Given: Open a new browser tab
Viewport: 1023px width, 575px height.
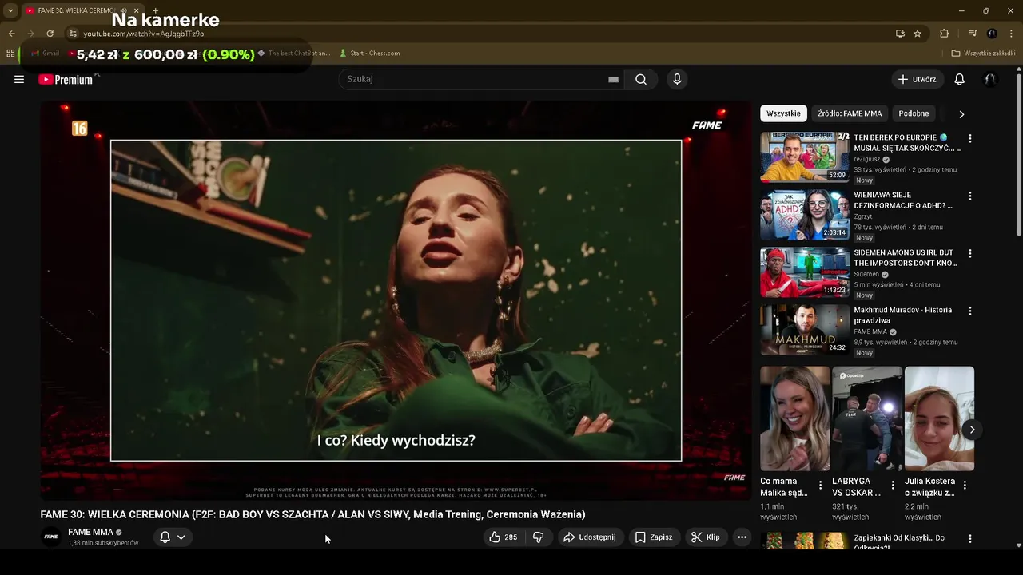Looking at the screenshot, I should coord(155,10).
